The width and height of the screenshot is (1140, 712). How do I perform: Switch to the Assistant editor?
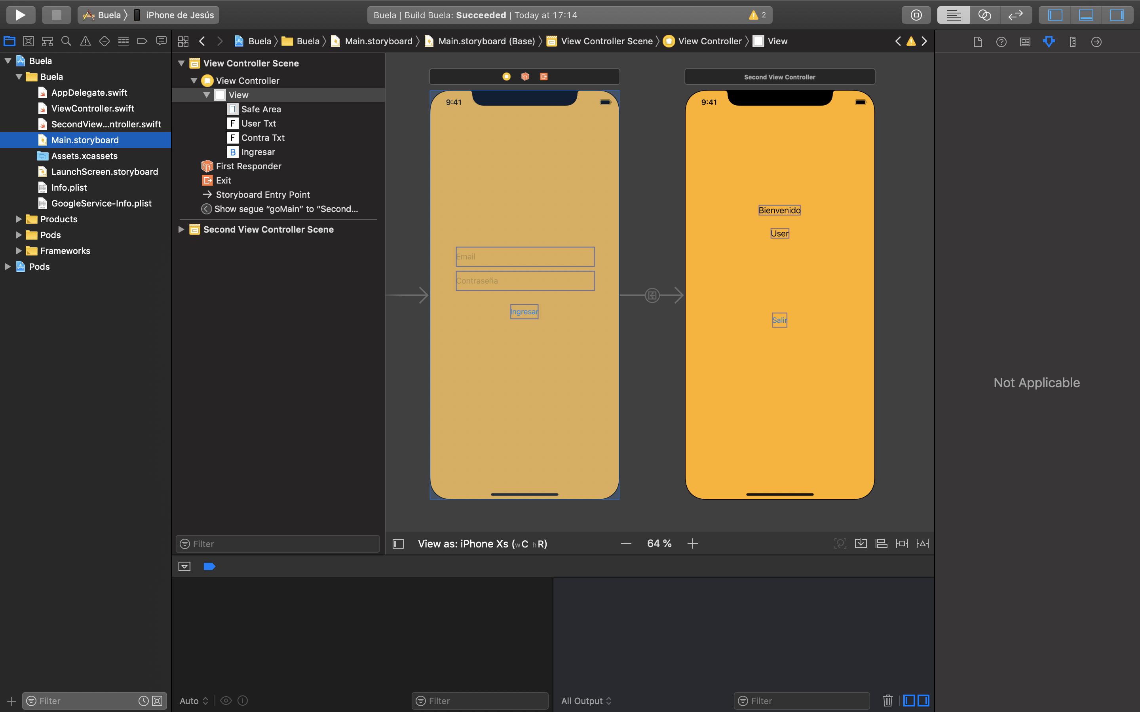pyautogui.click(x=984, y=15)
